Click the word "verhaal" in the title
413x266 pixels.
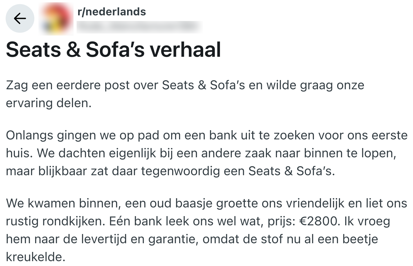tap(185, 50)
